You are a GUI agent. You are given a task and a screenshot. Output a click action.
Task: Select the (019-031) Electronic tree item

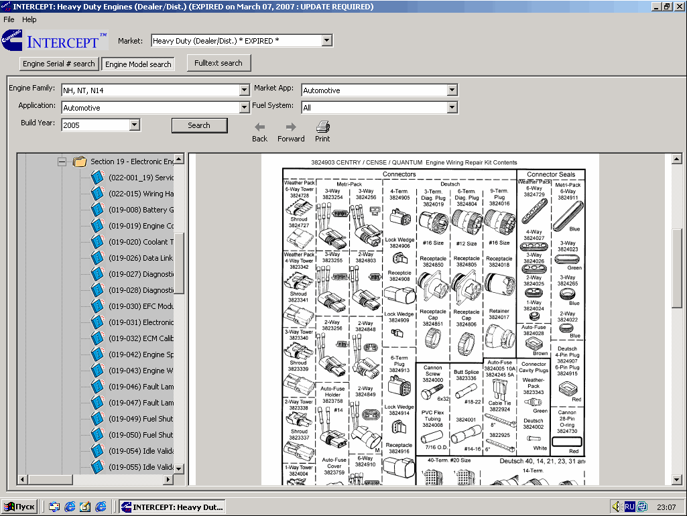click(x=141, y=322)
